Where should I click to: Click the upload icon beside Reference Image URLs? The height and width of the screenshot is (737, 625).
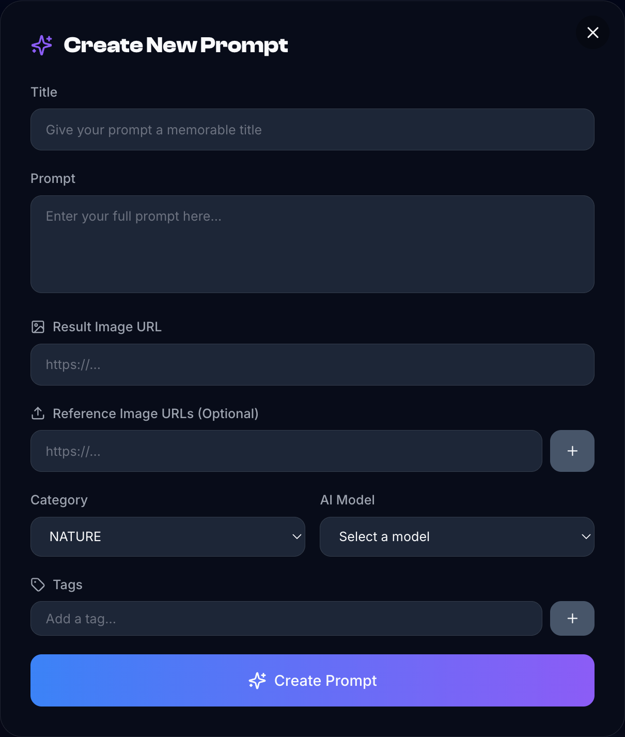point(37,413)
